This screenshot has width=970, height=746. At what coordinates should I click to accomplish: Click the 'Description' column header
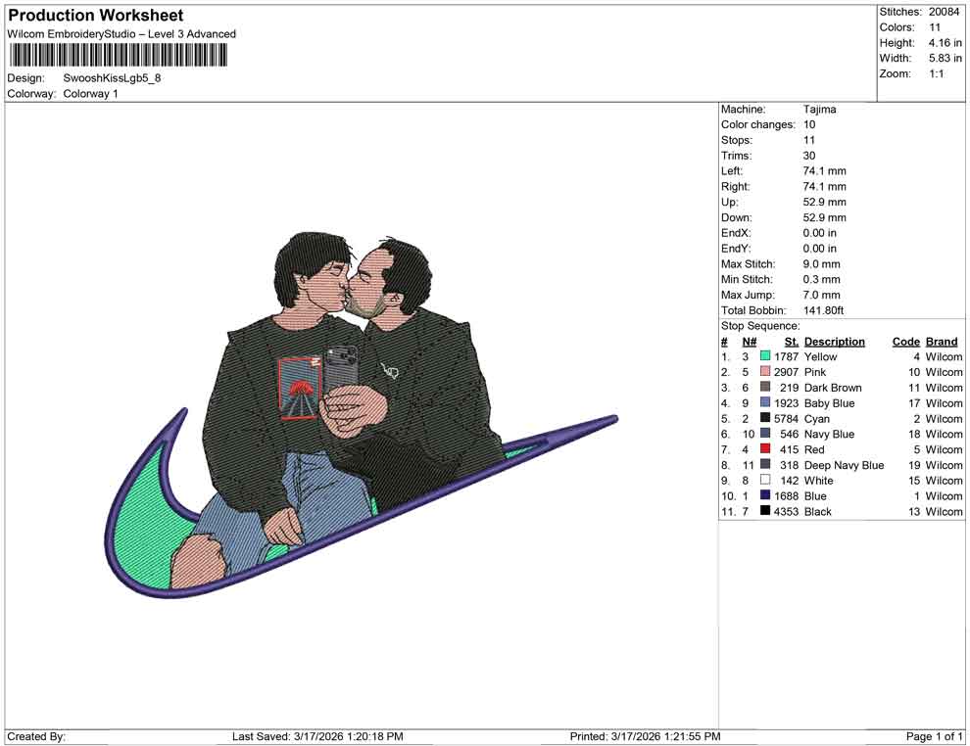835,341
